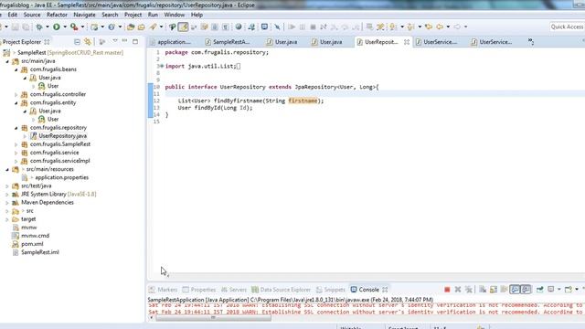Viewport: 585px width, 329px height.
Task: Select SampleRest.iml file in tree
Action: pos(36,252)
